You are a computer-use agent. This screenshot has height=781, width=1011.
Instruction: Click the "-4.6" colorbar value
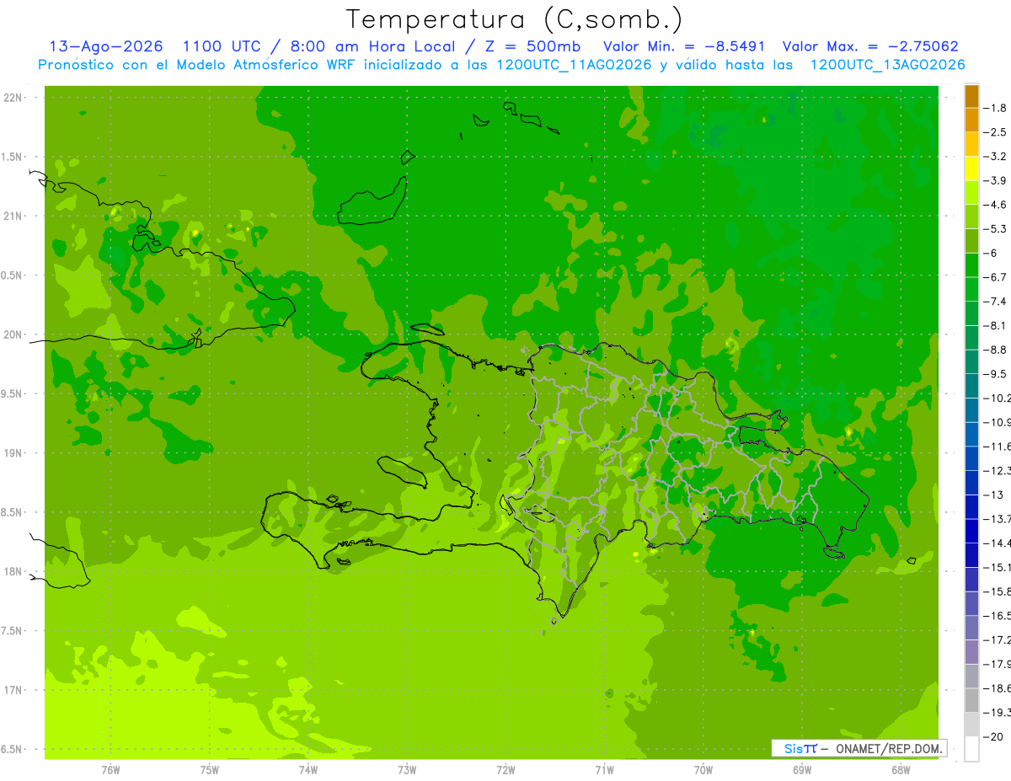[995, 205]
